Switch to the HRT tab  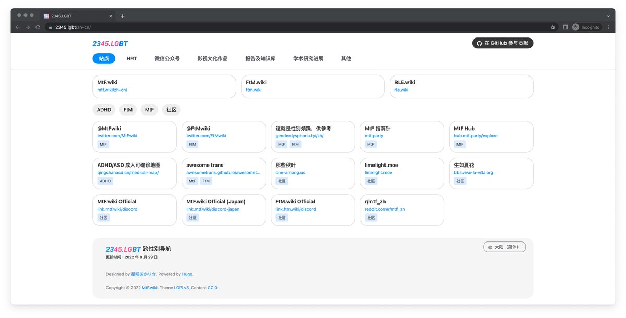(131, 58)
